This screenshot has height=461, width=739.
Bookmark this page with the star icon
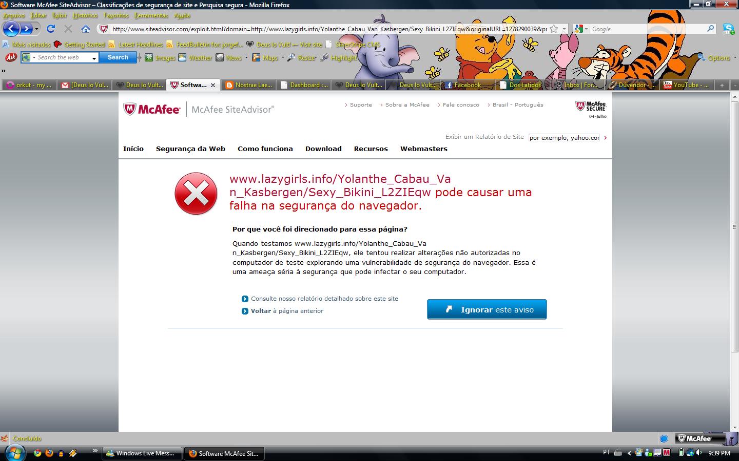pyautogui.click(x=554, y=29)
